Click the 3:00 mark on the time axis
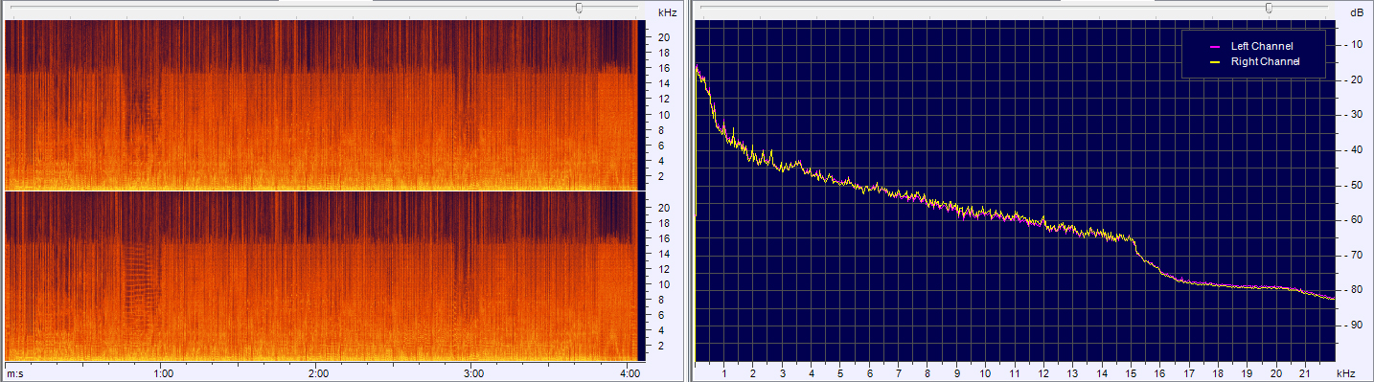Image resolution: width=1374 pixels, height=382 pixels. (472, 373)
